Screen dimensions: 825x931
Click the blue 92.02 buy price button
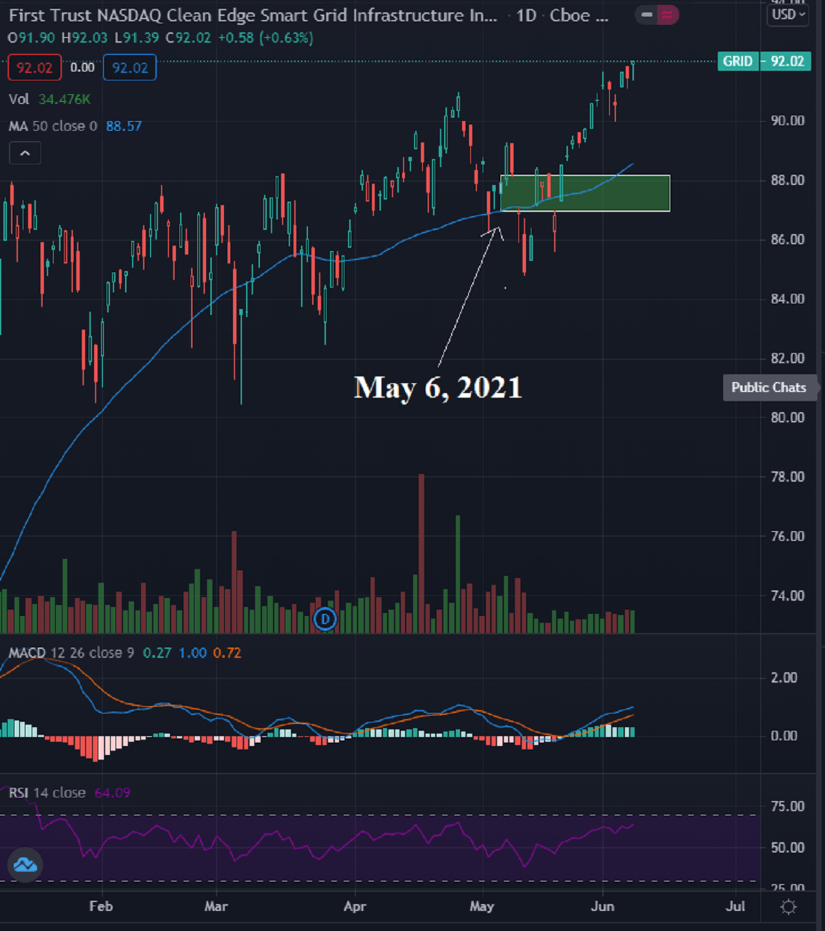[130, 67]
